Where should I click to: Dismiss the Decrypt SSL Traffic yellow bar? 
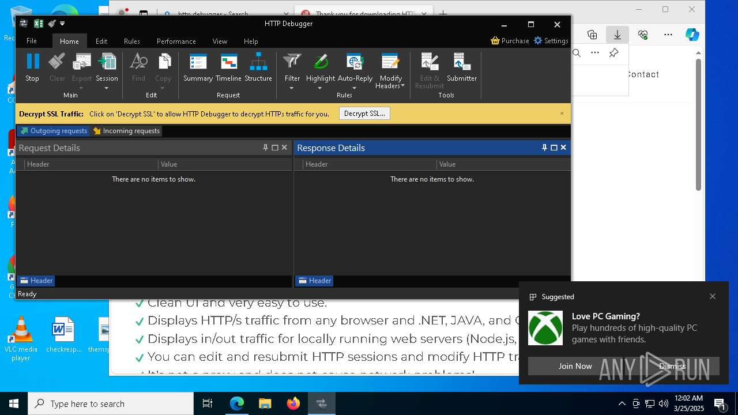562,114
